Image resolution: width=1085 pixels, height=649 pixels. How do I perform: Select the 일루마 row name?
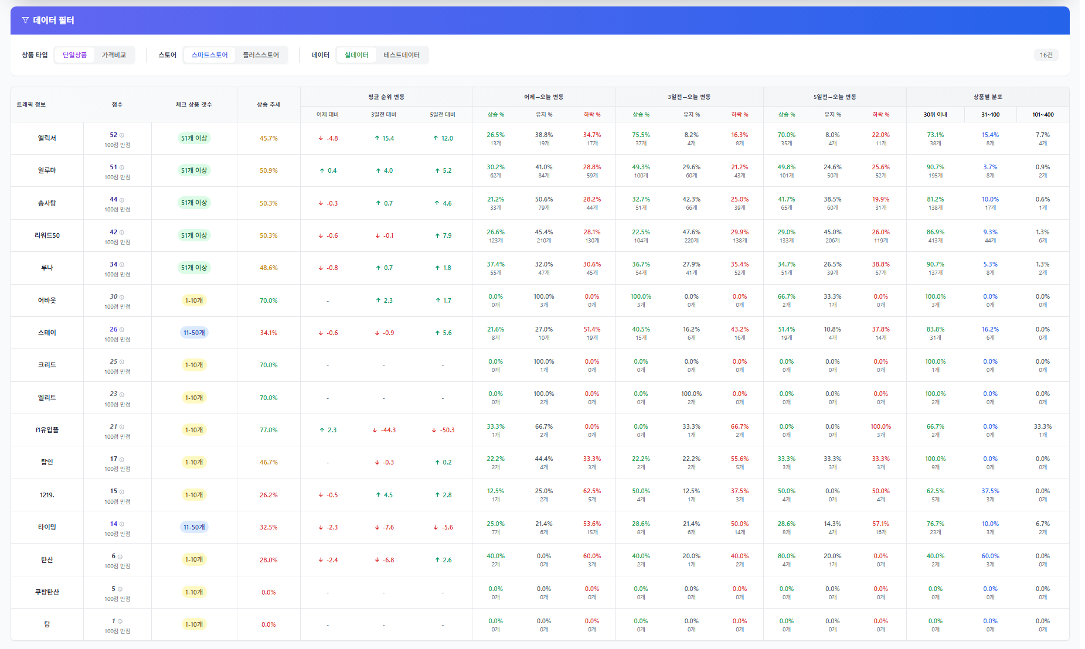(47, 170)
